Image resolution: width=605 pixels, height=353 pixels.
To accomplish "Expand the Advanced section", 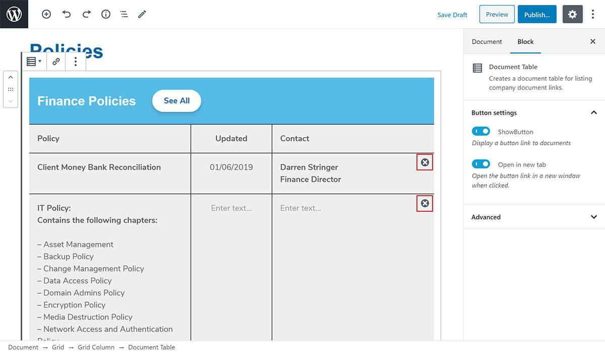I will click(593, 217).
